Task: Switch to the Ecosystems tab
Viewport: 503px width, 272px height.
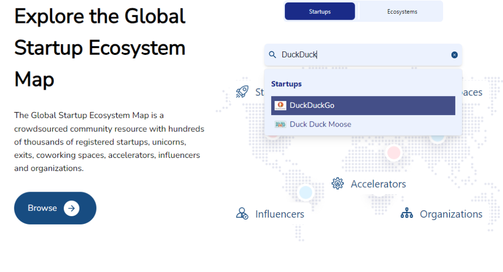Action: (402, 11)
